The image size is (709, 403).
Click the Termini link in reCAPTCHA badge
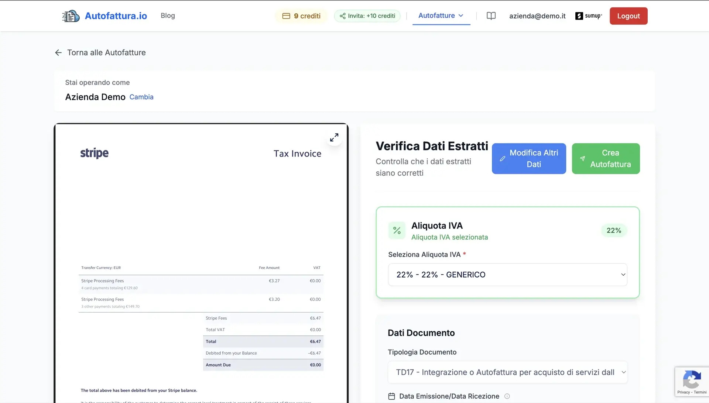pos(700,392)
